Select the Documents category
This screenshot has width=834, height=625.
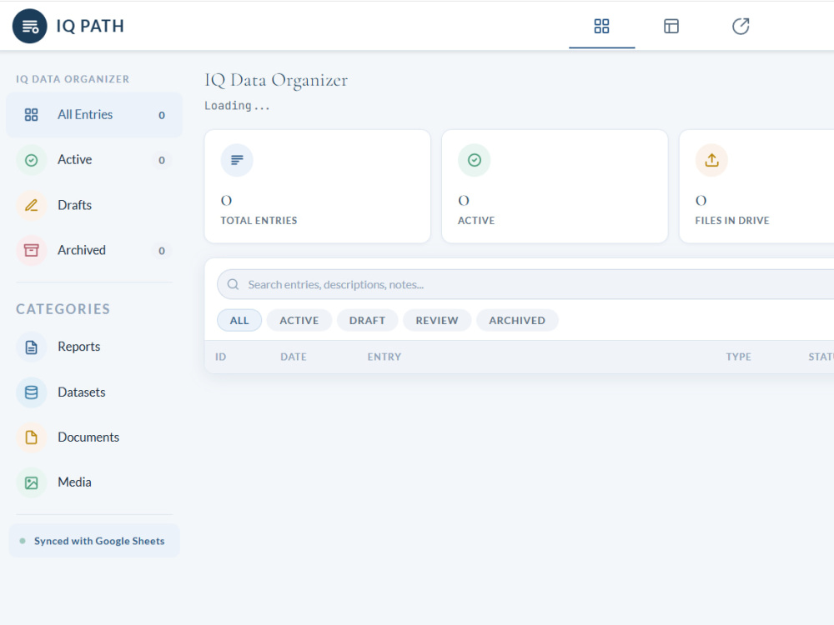(94, 437)
